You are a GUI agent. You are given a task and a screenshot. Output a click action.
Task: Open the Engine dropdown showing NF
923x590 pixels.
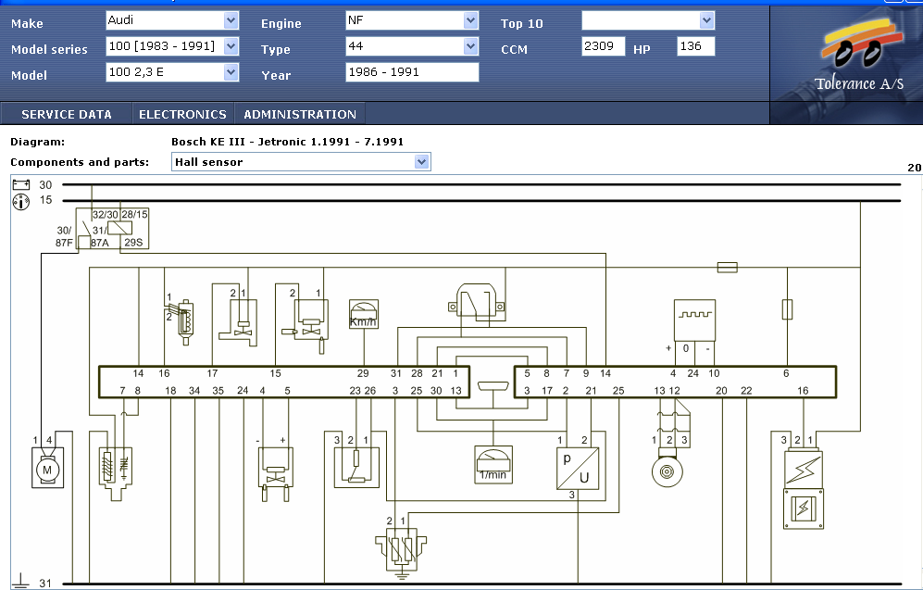click(x=412, y=20)
